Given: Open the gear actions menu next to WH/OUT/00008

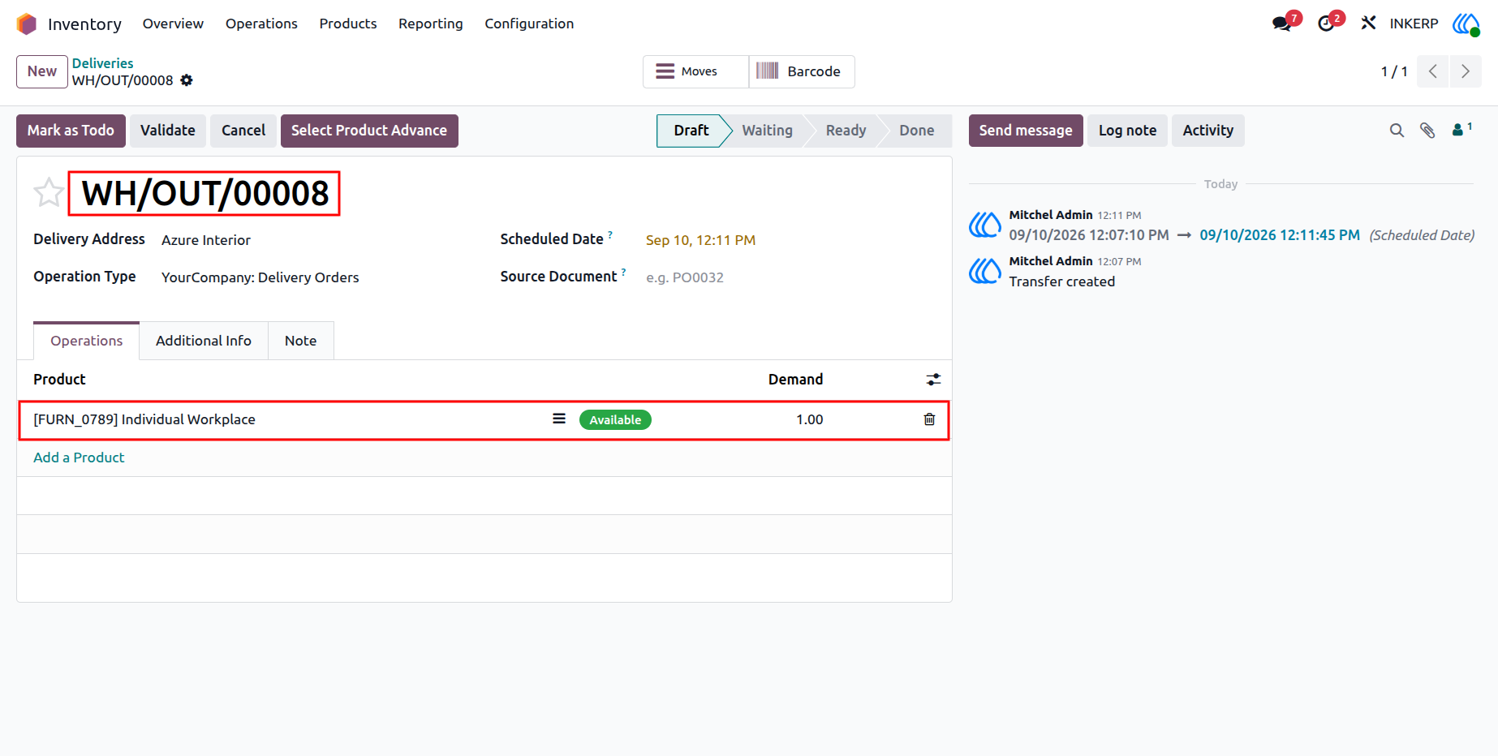Looking at the screenshot, I should tap(187, 80).
